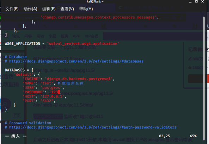Click the '123' password value
The height and width of the screenshot is (144, 209).
[x=54, y=92]
